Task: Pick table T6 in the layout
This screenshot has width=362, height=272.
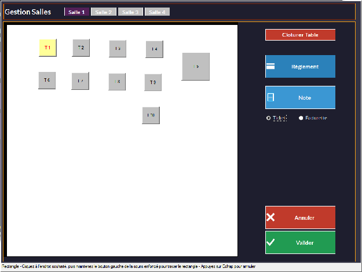Action: tap(47, 80)
